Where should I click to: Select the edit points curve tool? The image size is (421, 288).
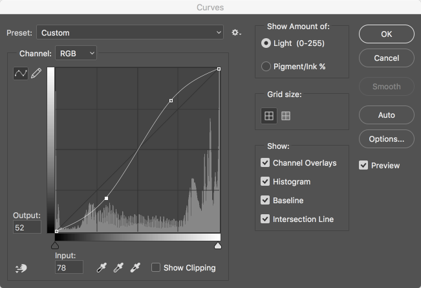point(21,73)
